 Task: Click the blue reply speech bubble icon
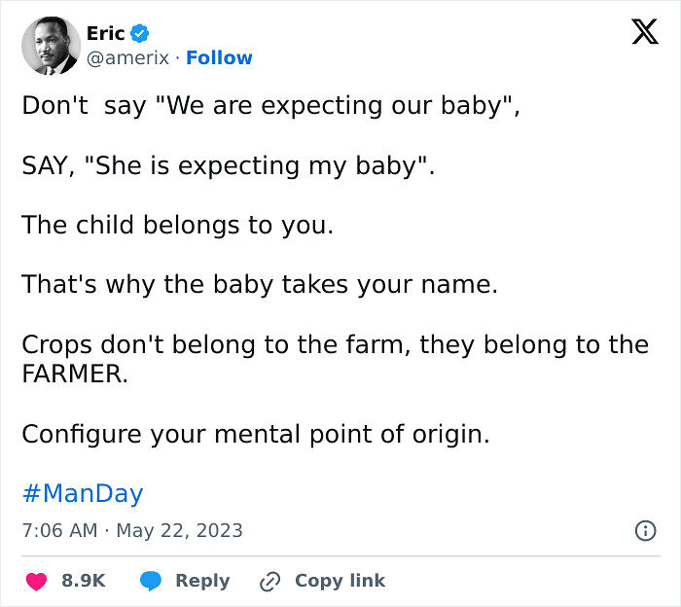tap(151, 581)
